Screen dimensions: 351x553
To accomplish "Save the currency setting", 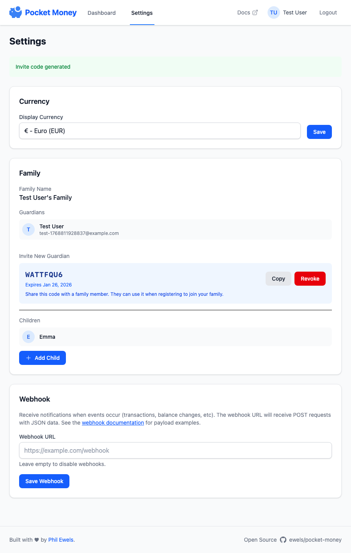I will tap(319, 132).
